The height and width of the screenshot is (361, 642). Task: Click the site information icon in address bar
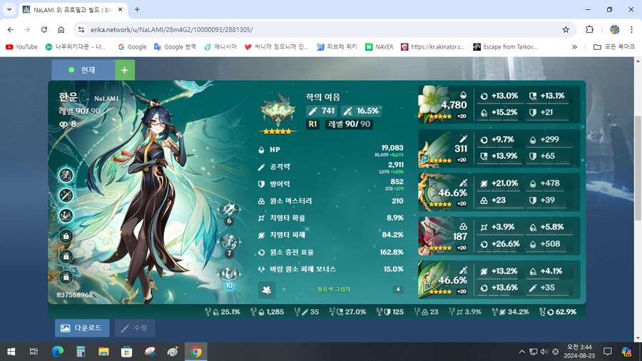point(81,29)
